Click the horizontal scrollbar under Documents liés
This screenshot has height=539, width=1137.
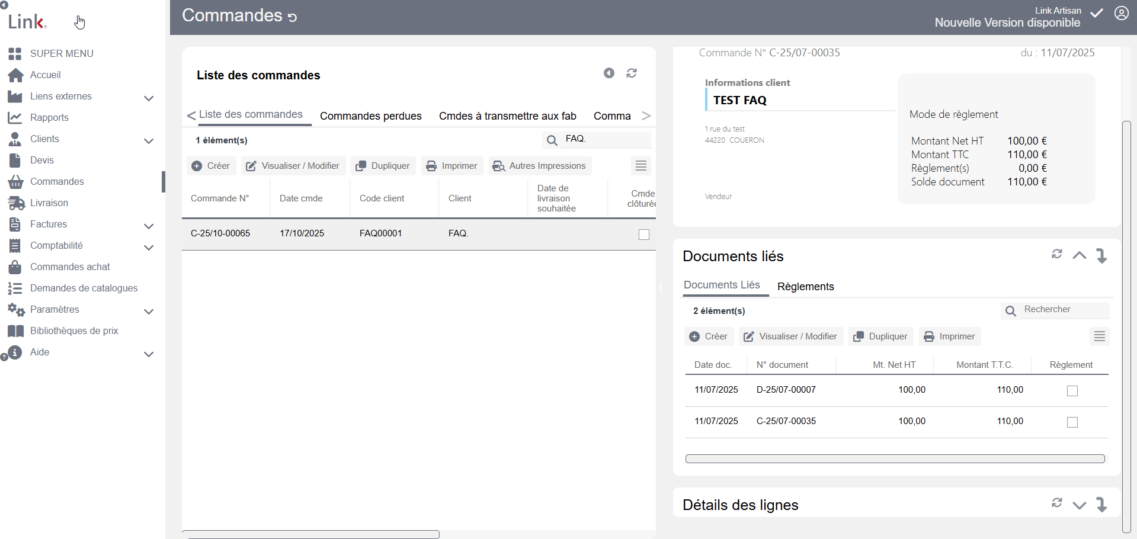pos(895,458)
